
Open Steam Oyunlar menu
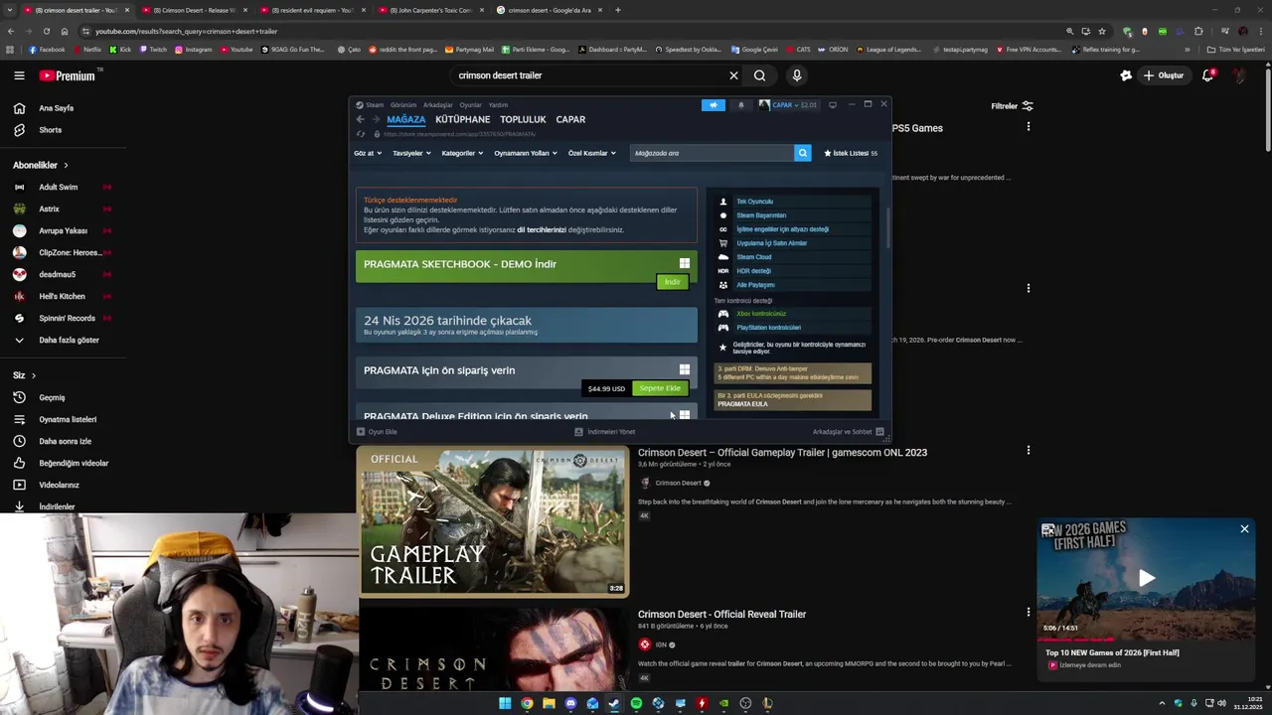tap(470, 104)
